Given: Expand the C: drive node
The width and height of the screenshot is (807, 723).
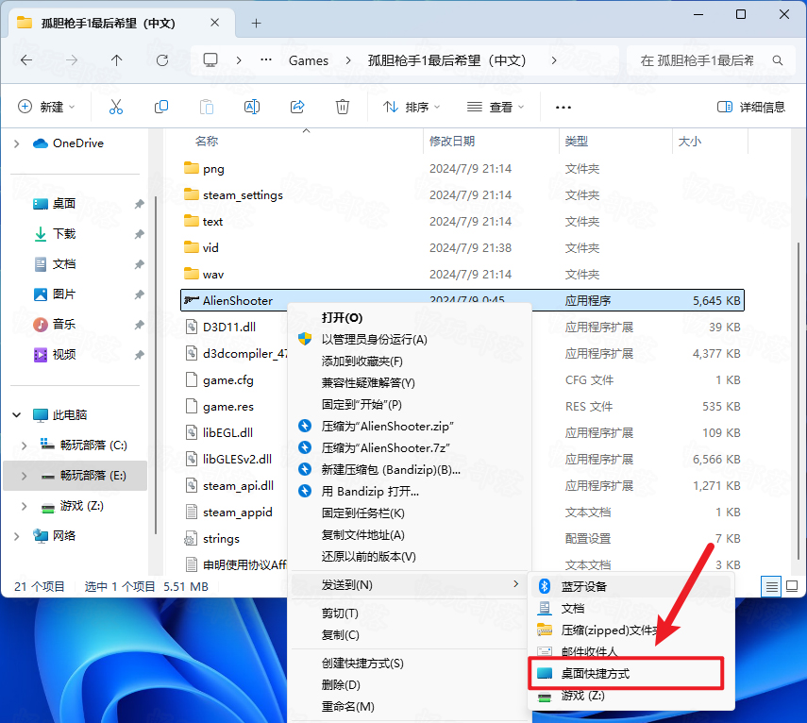Looking at the screenshot, I should [25, 446].
